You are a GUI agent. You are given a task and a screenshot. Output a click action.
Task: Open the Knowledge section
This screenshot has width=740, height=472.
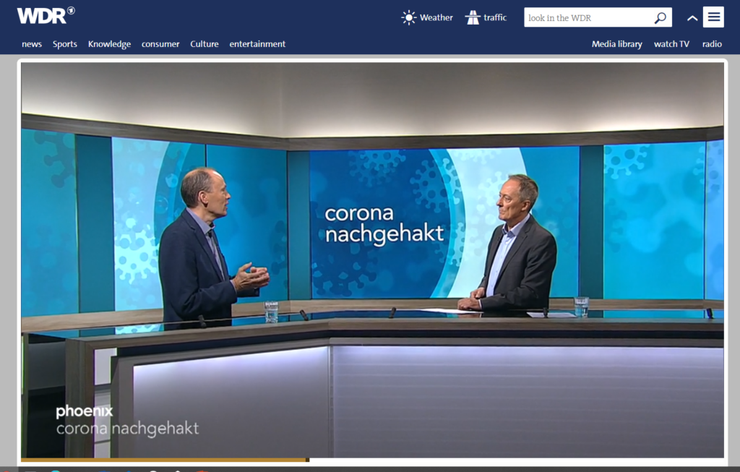pyautogui.click(x=110, y=44)
